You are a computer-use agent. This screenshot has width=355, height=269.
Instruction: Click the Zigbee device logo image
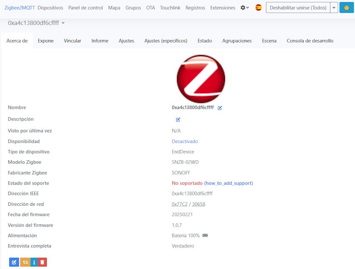[201, 79]
